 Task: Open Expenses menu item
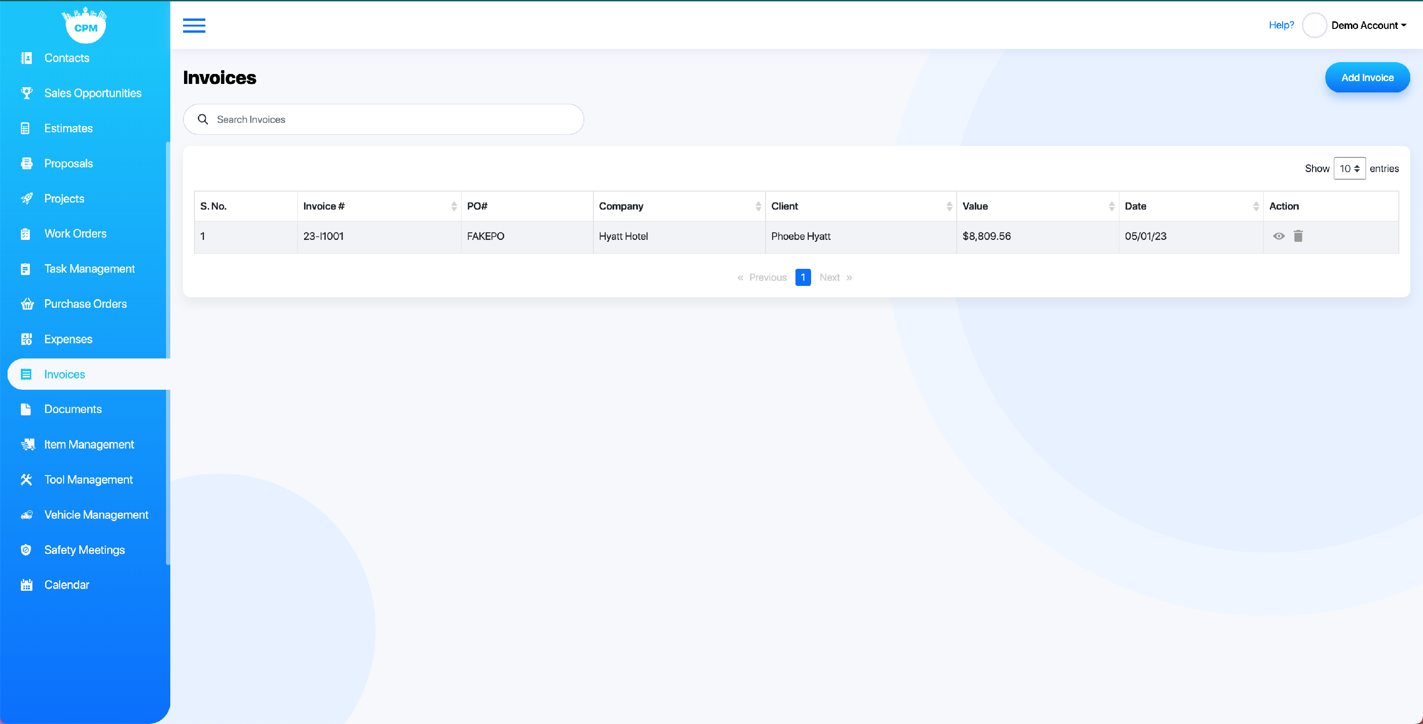68,339
